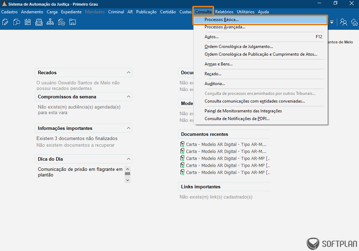359x251 pixels.
Task: Select Consulta comunicações com entidades conveniadas
Action: coord(260,101)
